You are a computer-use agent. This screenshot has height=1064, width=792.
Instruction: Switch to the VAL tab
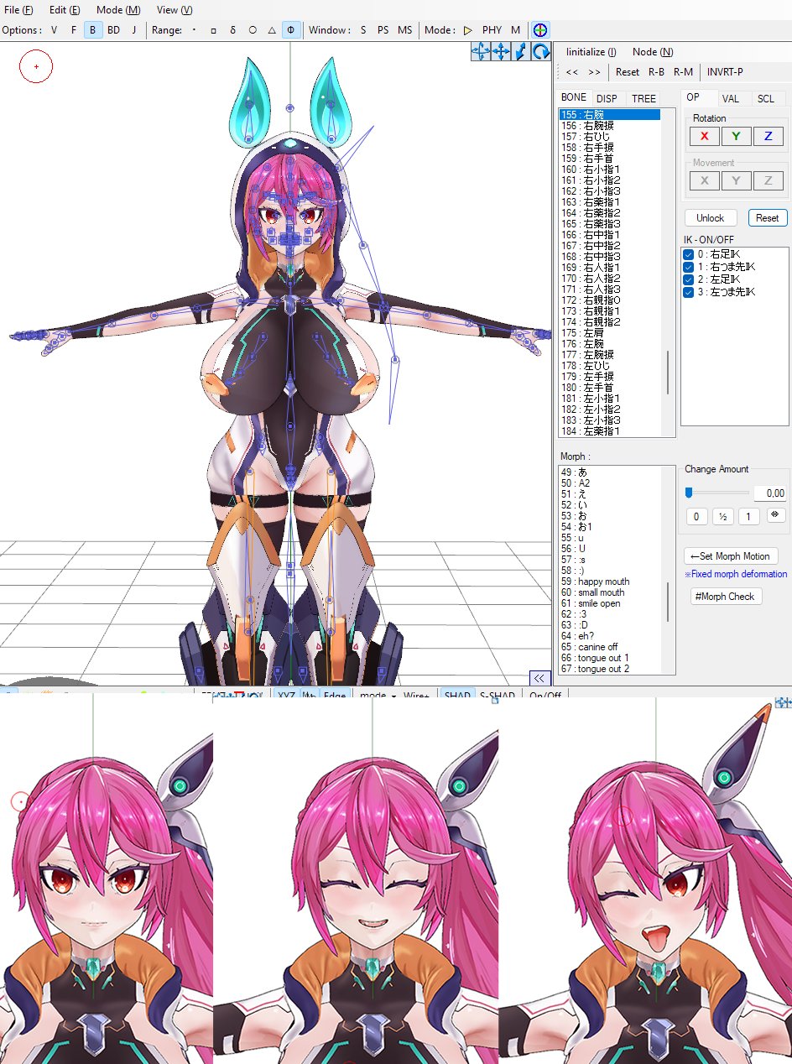[x=731, y=99]
